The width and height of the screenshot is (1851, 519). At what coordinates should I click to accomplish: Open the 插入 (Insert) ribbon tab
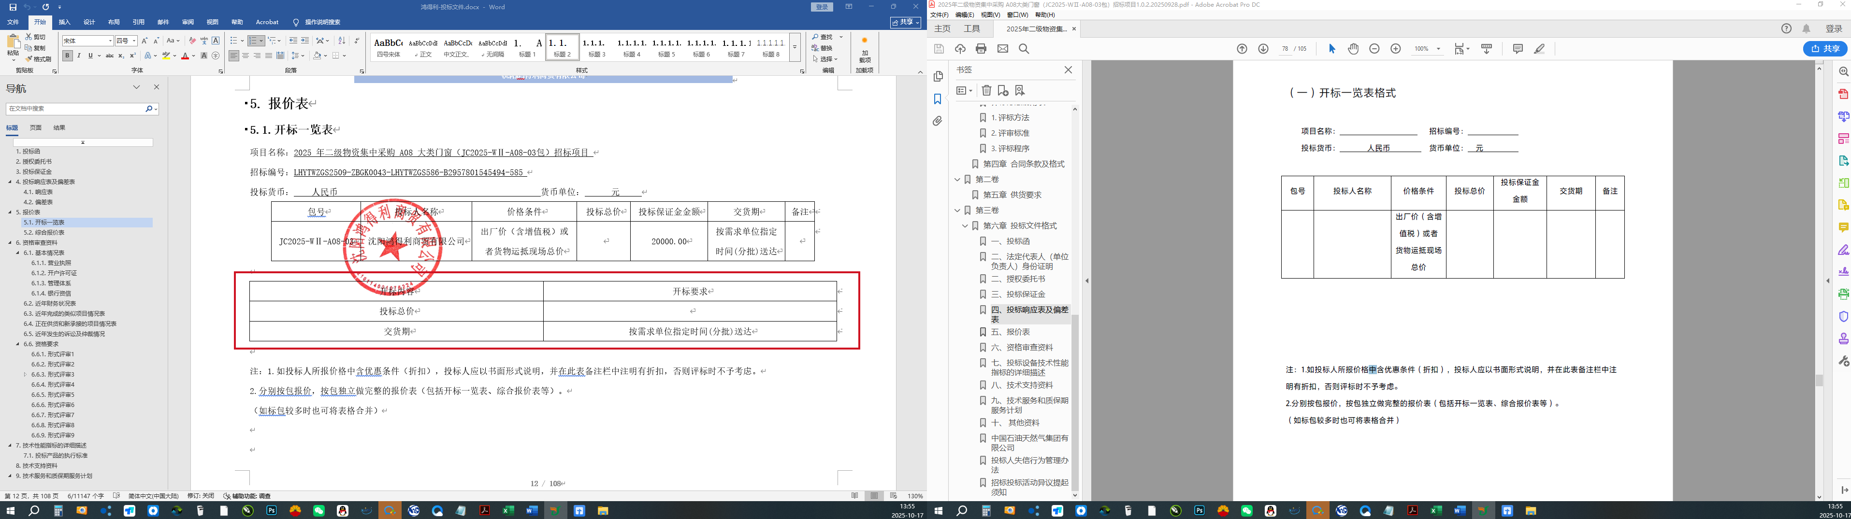click(x=65, y=22)
